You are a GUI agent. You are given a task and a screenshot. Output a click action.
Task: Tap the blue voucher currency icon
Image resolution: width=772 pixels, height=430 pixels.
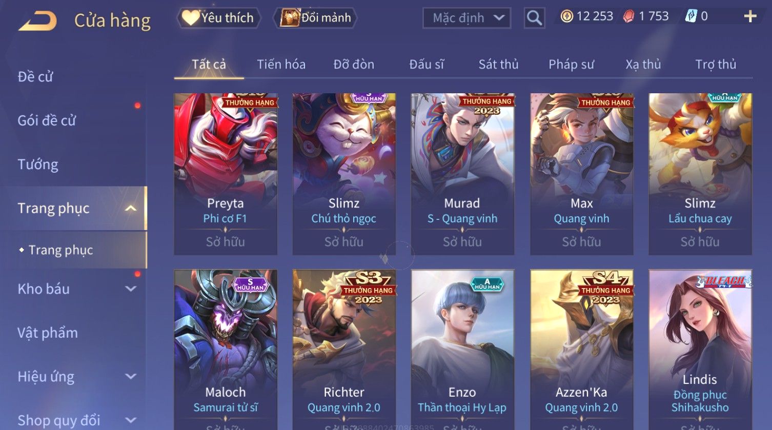690,16
